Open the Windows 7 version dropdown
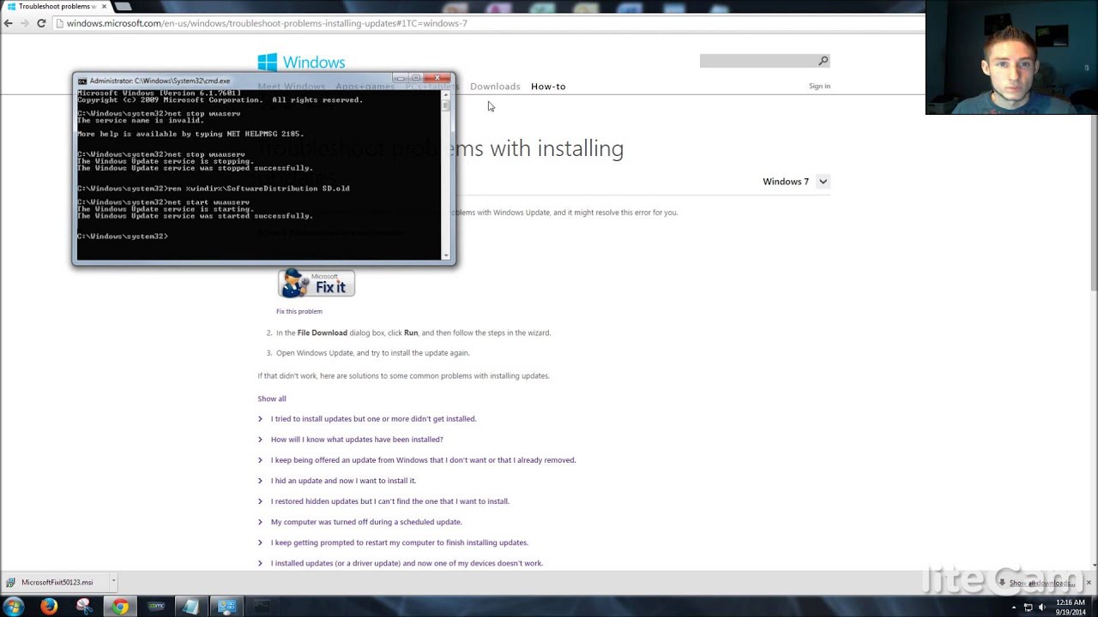The width and height of the screenshot is (1098, 617). coord(823,182)
